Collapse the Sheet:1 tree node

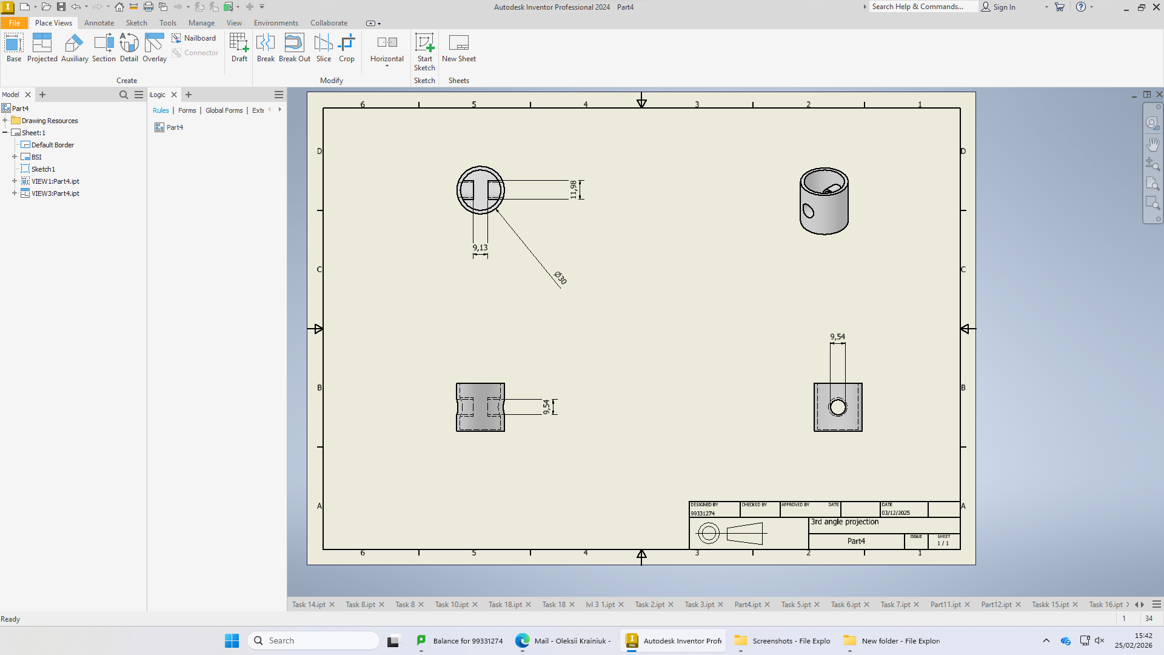pyautogui.click(x=5, y=132)
